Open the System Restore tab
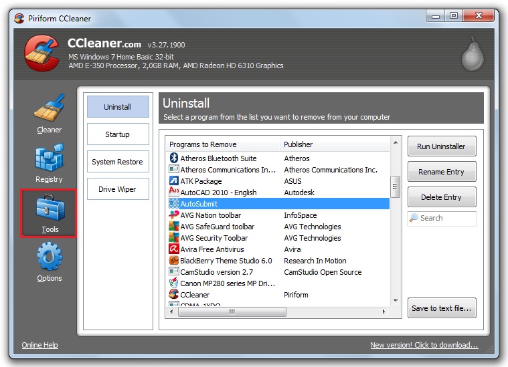The width and height of the screenshot is (508, 367). (x=118, y=162)
